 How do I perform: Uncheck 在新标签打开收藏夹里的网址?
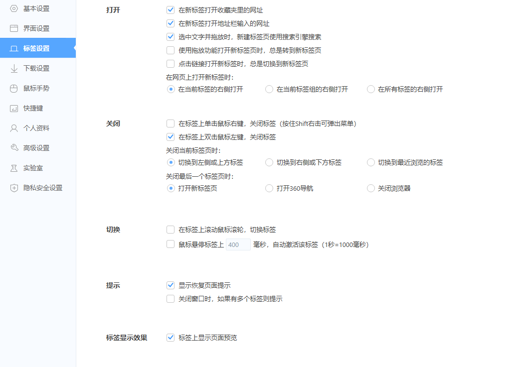click(171, 10)
